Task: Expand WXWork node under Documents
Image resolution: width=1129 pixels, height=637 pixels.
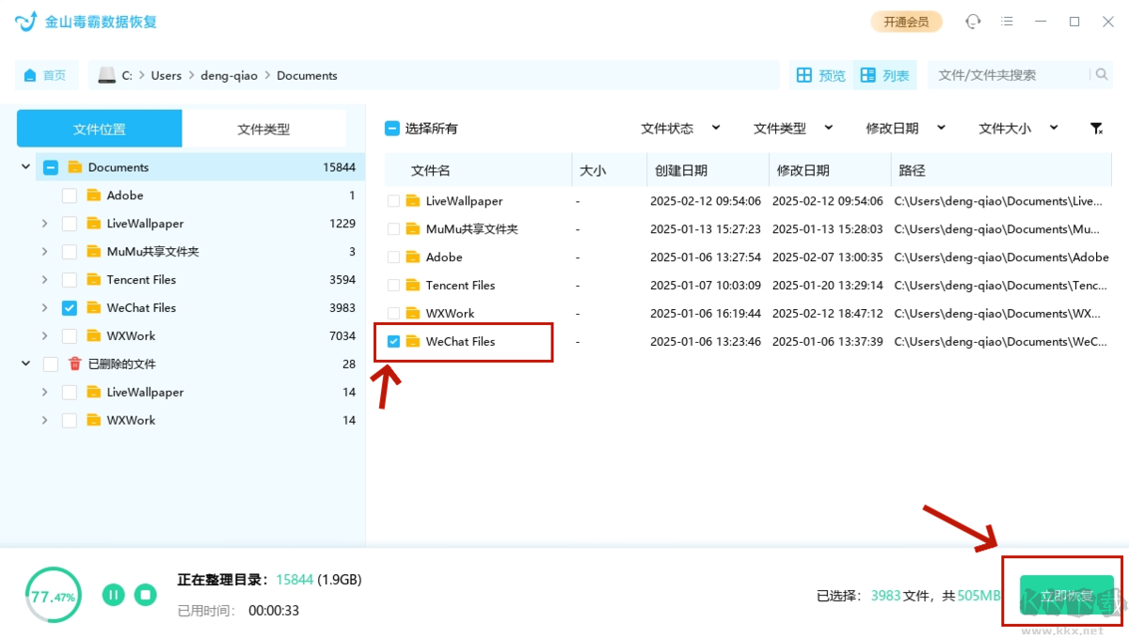Action: [x=44, y=336]
